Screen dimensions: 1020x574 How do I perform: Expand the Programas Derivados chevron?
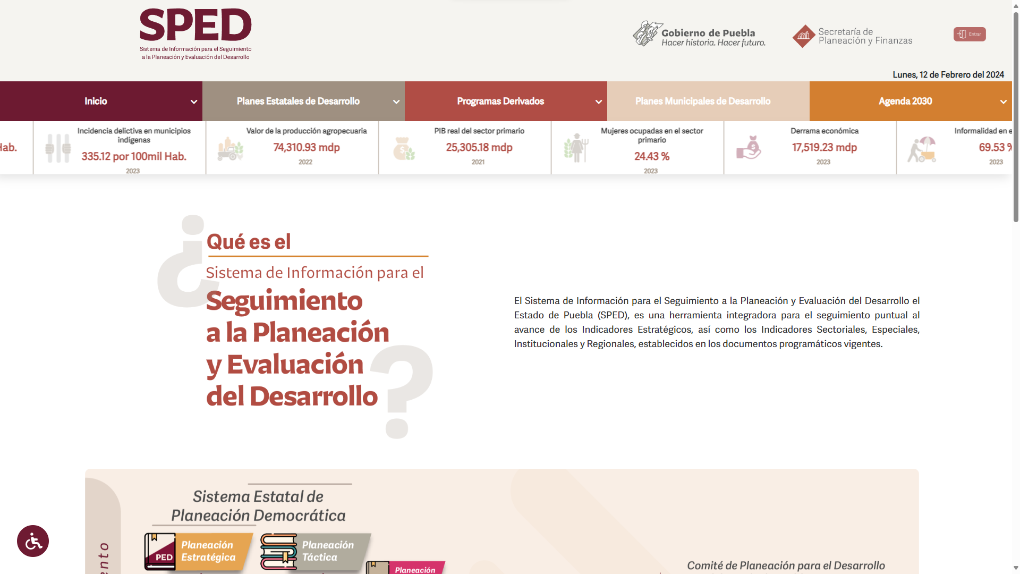(x=599, y=102)
